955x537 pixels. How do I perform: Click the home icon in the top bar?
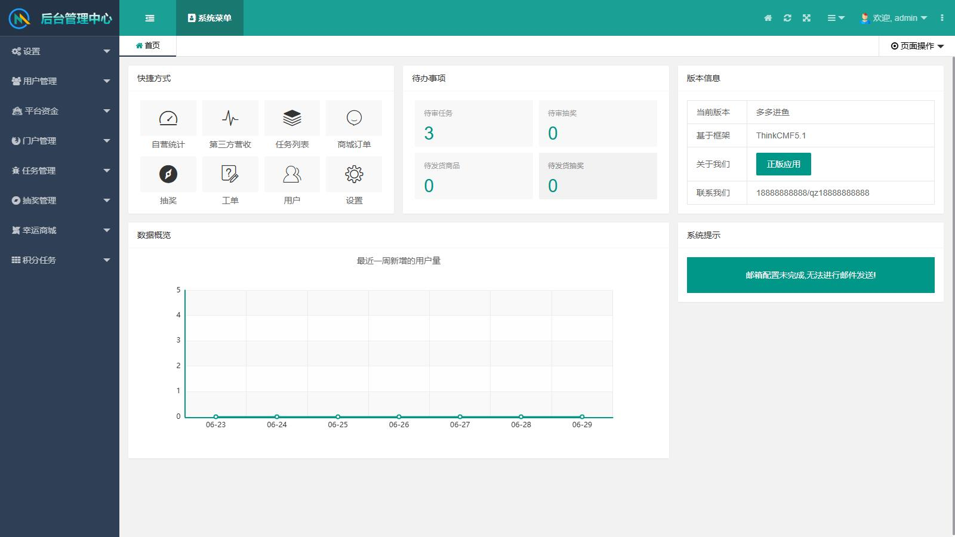pyautogui.click(x=768, y=18)
